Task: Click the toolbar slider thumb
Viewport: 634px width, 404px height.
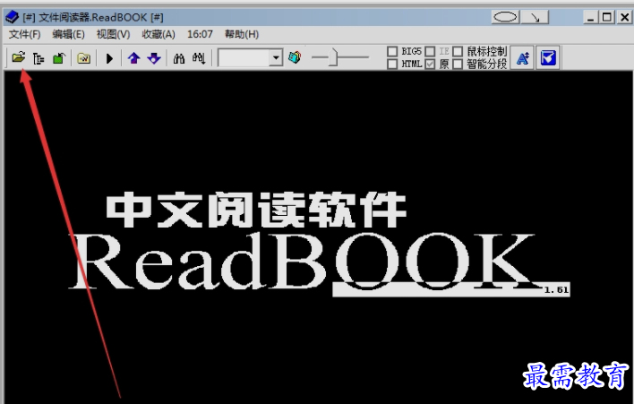Action: 333,57
